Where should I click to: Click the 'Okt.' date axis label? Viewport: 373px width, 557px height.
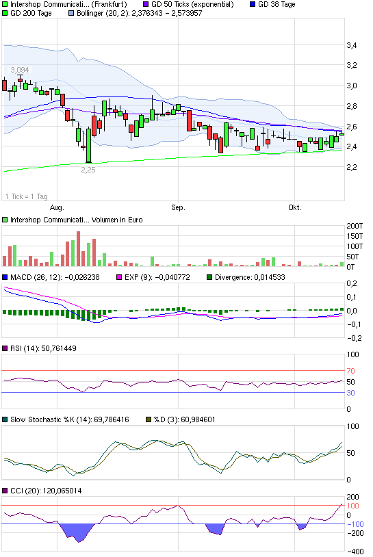tap(294, 207)
